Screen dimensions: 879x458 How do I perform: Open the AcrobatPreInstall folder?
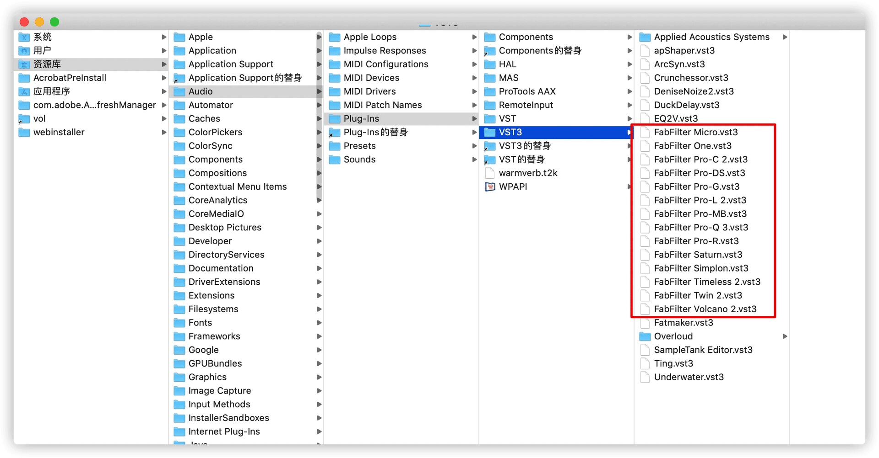click(x=70, y=78)
